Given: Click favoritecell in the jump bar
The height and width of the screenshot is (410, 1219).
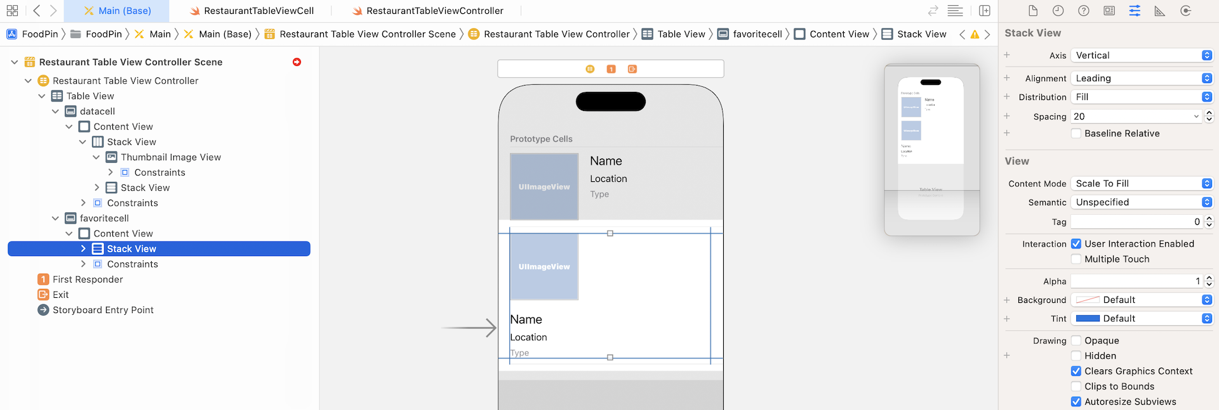Looking at the screenshot, I should [750, 34].
